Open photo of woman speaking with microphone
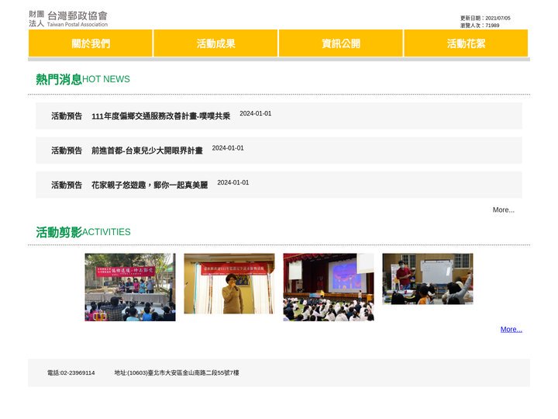The width and height of the screenshot is (558, 419). click(x=229, y=284)
